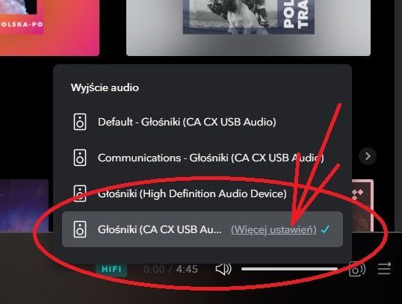
Task: Click speaker icon next to High Definition Audio Device
Action: [x=80, y=193]
